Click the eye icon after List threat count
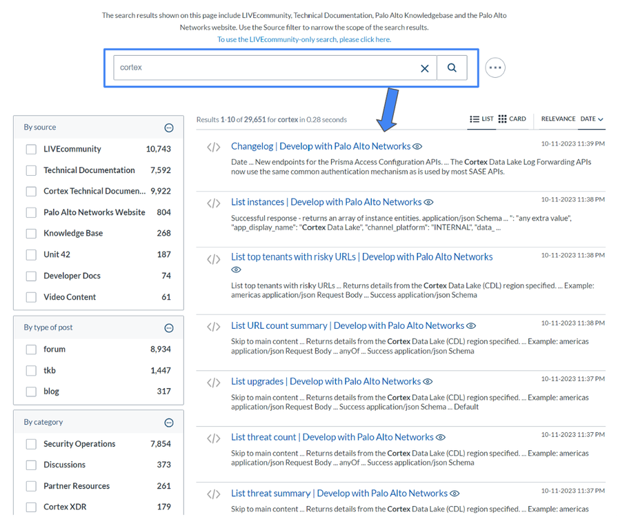Viewport: 618px width, 517px height. (441, 438)
